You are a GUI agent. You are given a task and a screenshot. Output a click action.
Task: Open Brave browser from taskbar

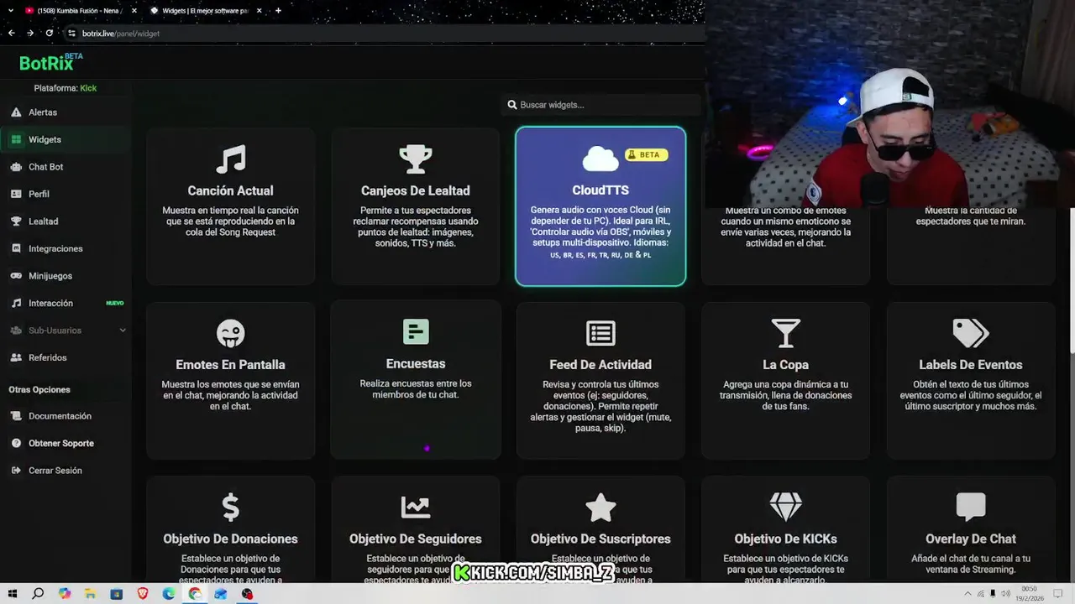[x=143, y=594]
